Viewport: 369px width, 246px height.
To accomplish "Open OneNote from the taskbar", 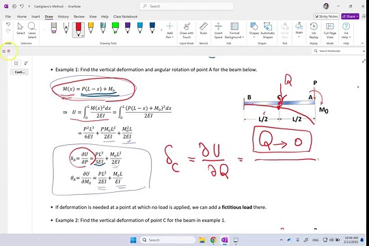I will (x=225, y=240).
